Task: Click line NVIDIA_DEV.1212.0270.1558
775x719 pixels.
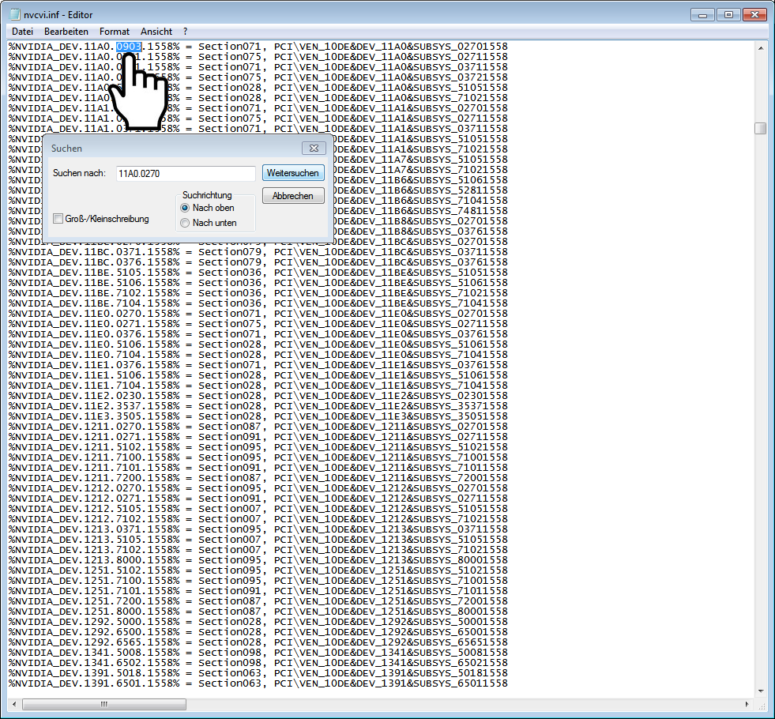Action: pos(258,488)
